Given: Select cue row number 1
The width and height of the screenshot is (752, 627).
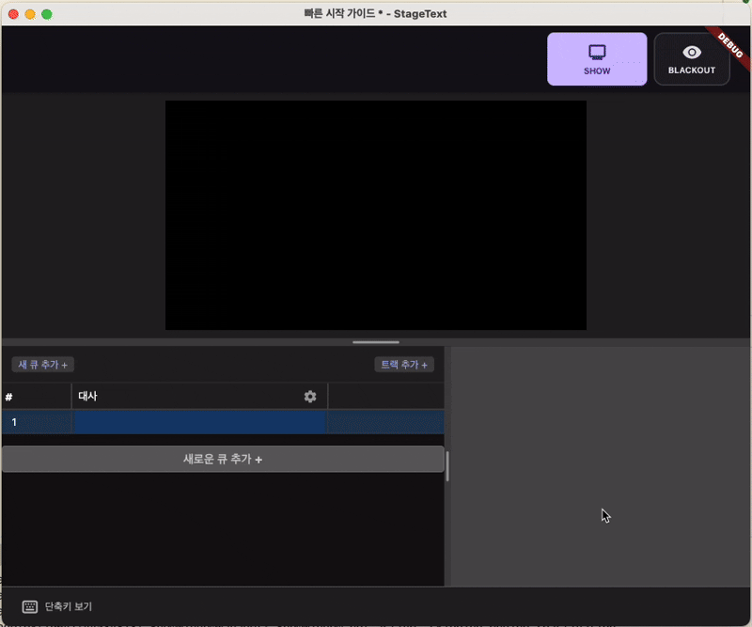Looking at the screenshot, I should click(38, 422).
